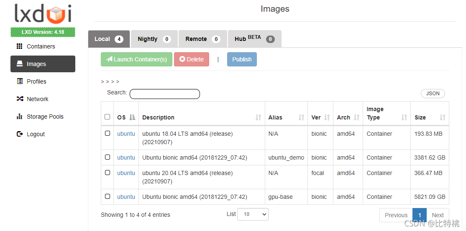Click the JSON pill button

(x=433, y=94)
